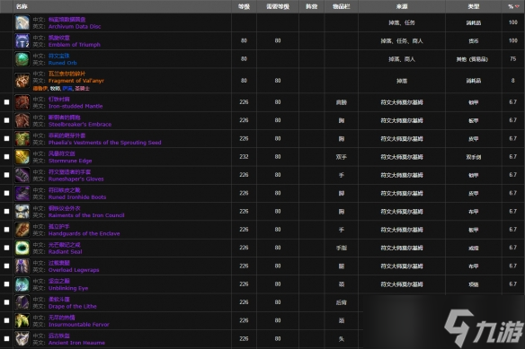Image resolution: width=525 pixels, height=349 pixels.
Task: Click the Raiments of the Iron Council link
Action: click(86, 215)
